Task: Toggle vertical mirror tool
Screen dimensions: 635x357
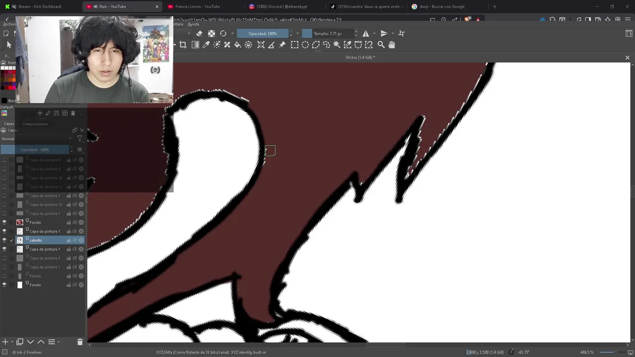Action: pyautogui.click(x=383, y=33)
